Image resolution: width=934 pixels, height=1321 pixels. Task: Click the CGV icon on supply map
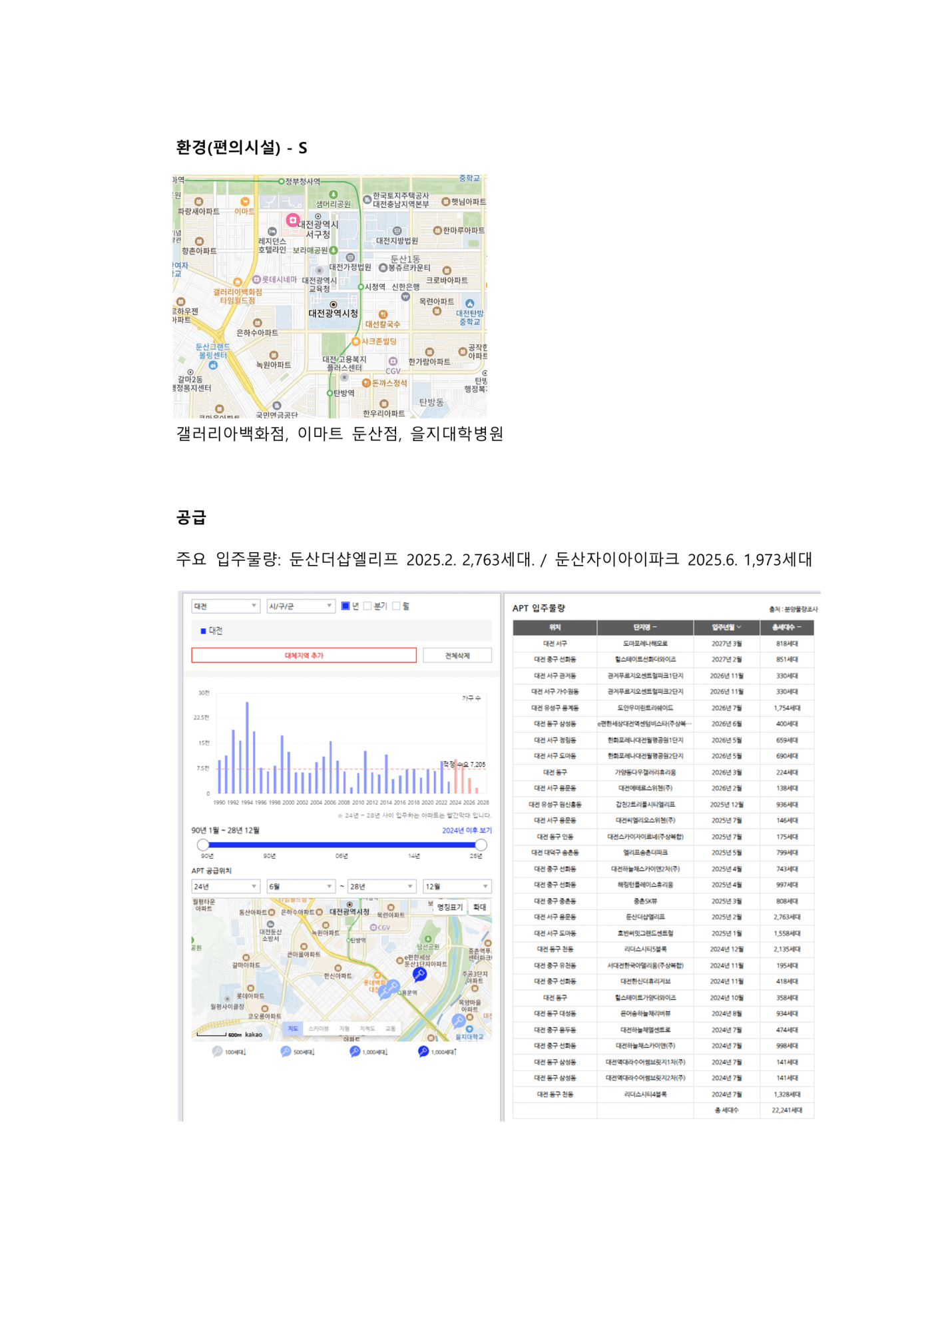click(x=373, y=927)
